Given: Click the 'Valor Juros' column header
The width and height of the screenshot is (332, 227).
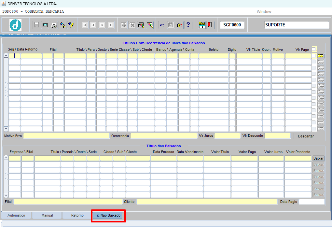Looking at the screenshot, I should coord(273,152).
